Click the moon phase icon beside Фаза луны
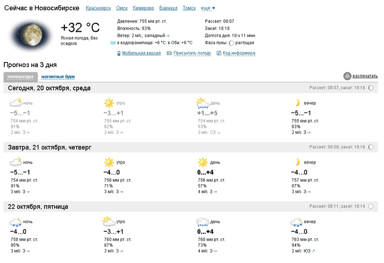This screenshot has width=384, height=263. pos(231,43)
